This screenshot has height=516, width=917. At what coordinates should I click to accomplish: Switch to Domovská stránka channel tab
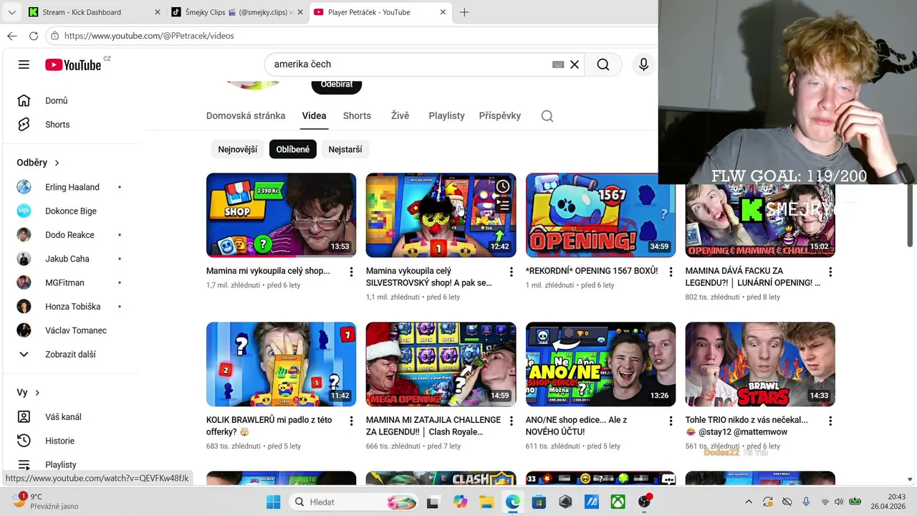click(x=246, y=116)
